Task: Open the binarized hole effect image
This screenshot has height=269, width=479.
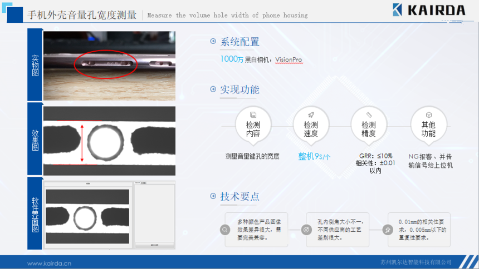Action: pos(109,141)
